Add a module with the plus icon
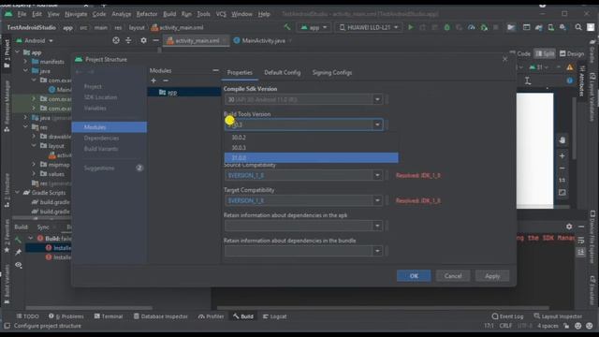The height and width of the screenshot is (337, 599). click(153, 81)
